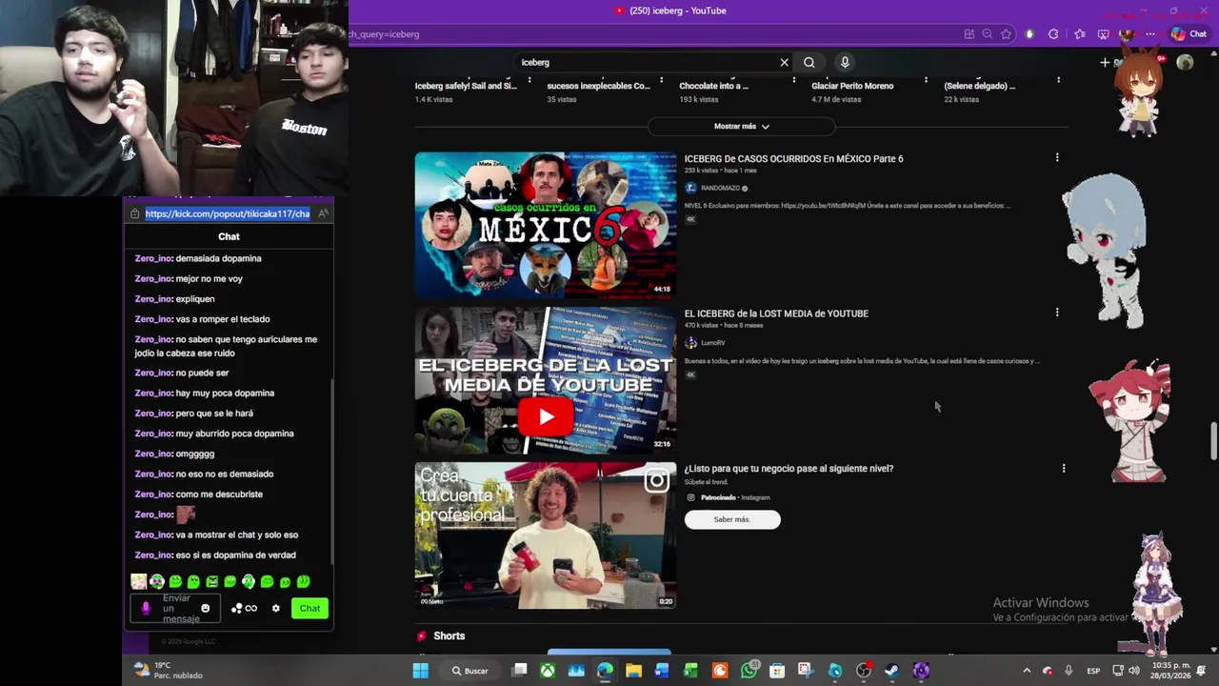Open the emoji picker in the chat input

pyautogui.click(x=205, y=608)
